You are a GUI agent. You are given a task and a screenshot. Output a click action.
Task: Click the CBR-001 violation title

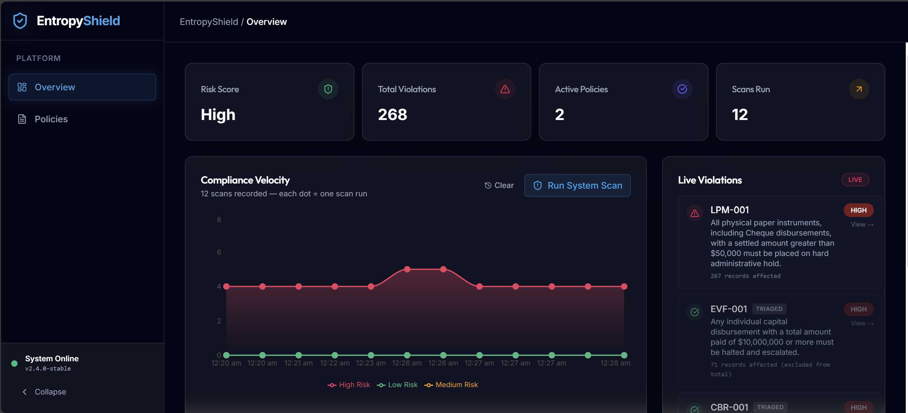coord(729,407)
